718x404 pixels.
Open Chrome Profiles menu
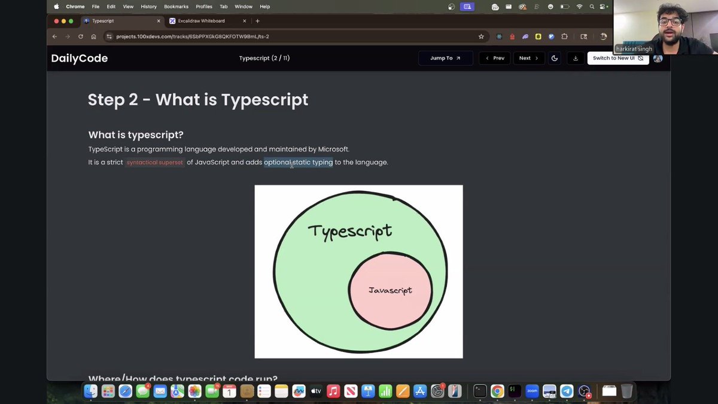coord(204,7)
